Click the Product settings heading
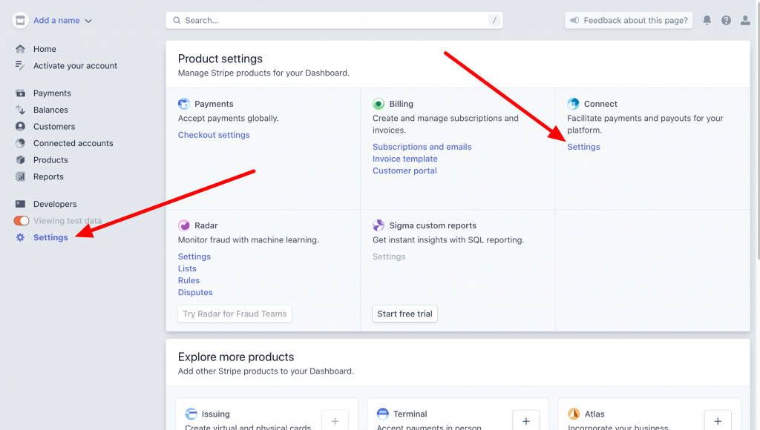Screen dimensions: 760x430 (x=220, y=59)
